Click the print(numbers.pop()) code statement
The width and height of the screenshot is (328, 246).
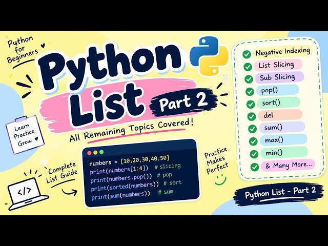[x=121, y=178]
